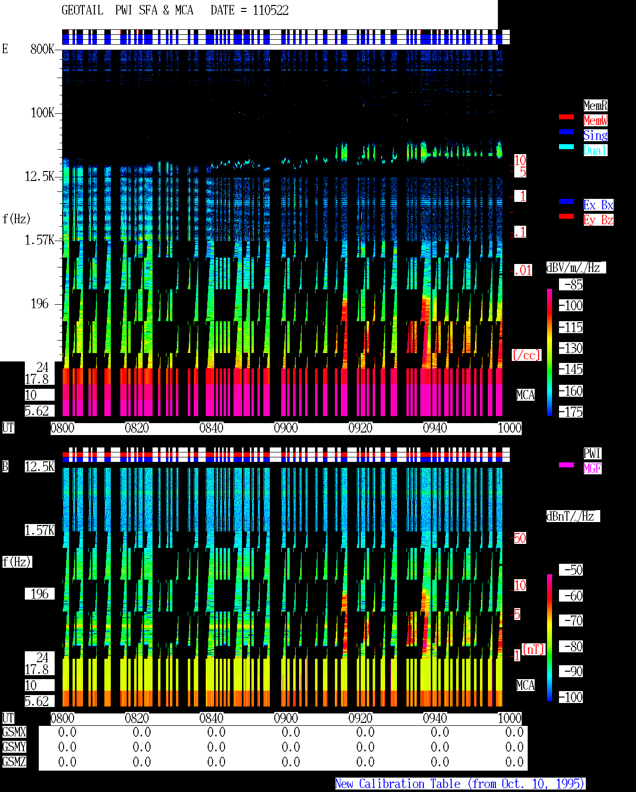Click the dBV/m/√Hz rainbow color scale bar
Viewport: 636px width, 792px height.
click(x=550, y=352)
